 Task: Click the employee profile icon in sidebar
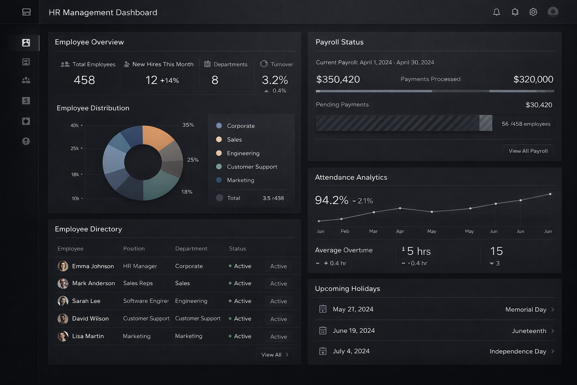point(26,43)
